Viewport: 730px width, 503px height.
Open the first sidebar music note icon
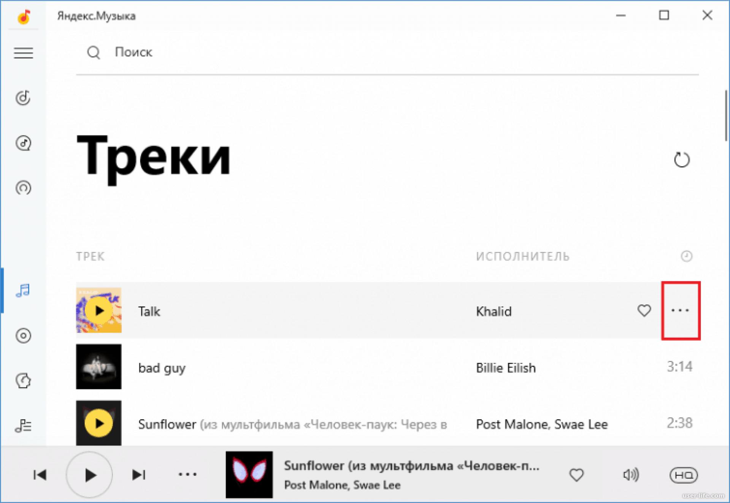(23, 98)
